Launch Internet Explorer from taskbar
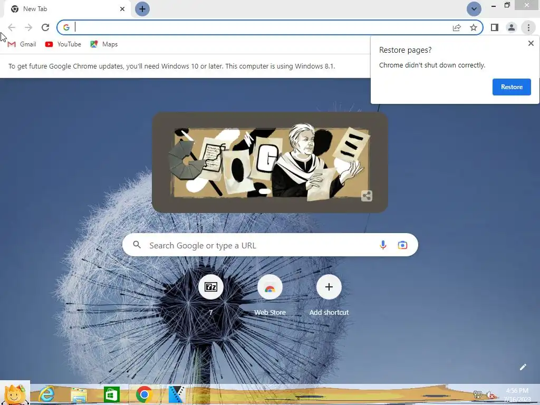The height and width of the screenshot is (405, 540). coord(46,394)
